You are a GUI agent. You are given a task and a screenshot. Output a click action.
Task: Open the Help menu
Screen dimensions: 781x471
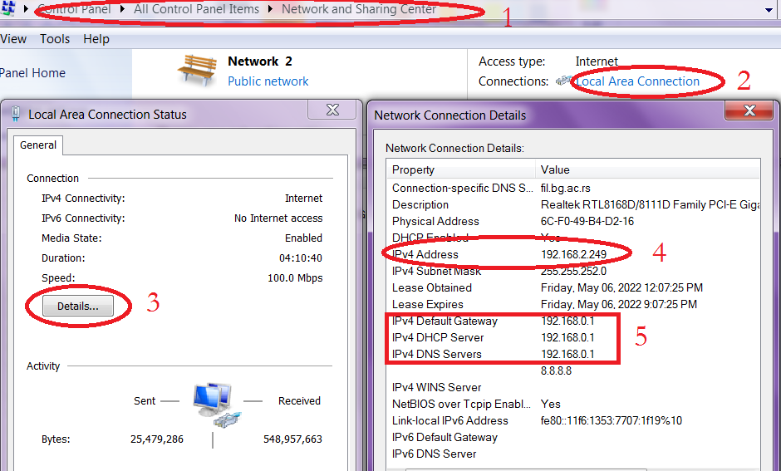(x=96, y=39)
